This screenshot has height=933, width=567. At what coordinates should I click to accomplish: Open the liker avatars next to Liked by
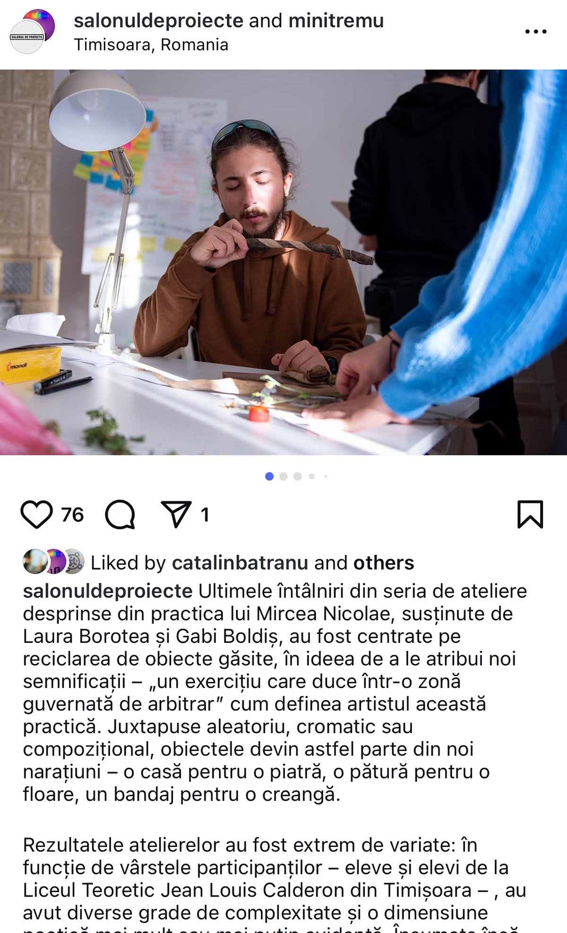[53, 562]
